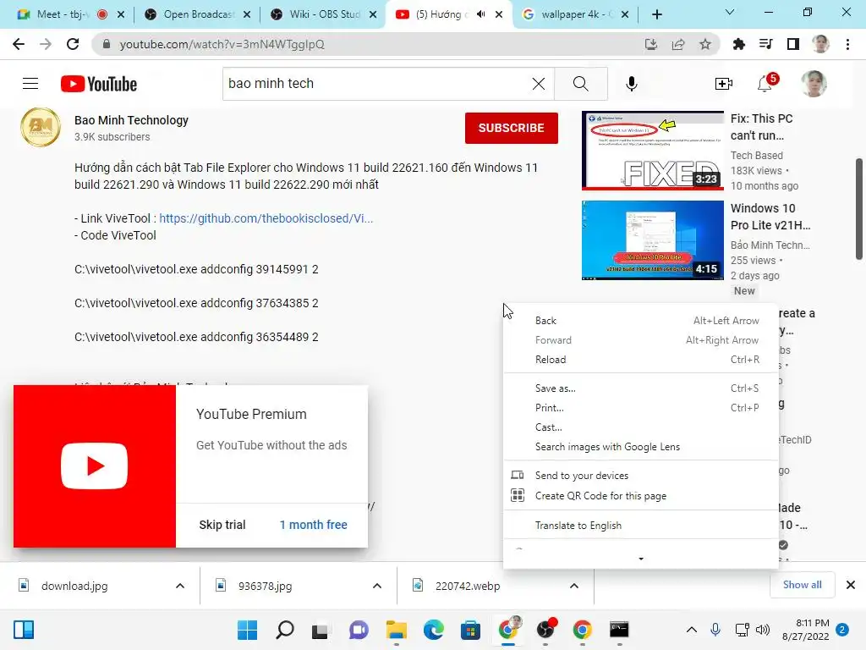
Task: Select Search images with Google Lens
Action: pyautogui.click(x=641, y=447)
